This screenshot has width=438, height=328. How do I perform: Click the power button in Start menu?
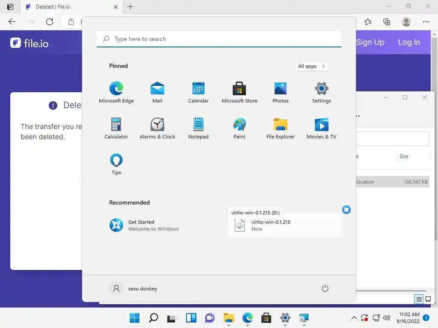325,288
